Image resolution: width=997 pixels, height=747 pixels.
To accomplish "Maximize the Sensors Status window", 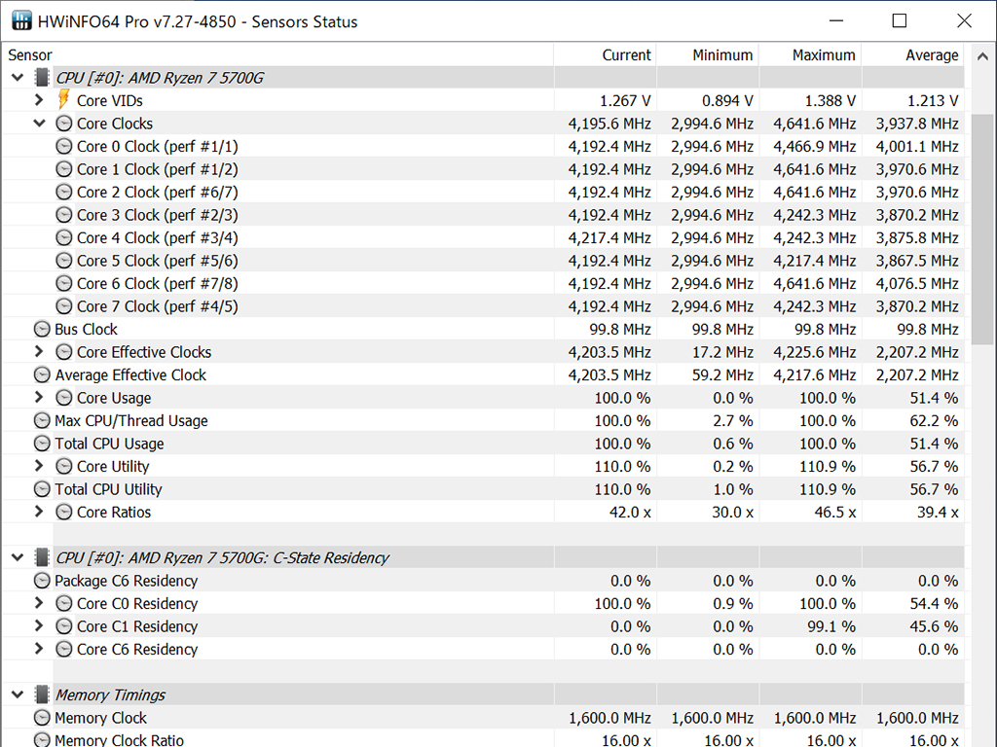I will pos(899,21).
